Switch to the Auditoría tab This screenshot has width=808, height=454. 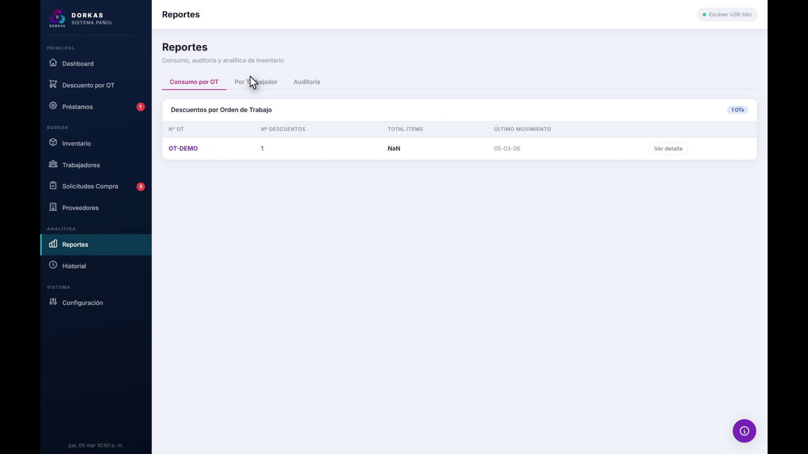click(306, 82)
